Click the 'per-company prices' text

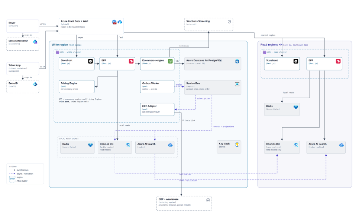(69, 89)
